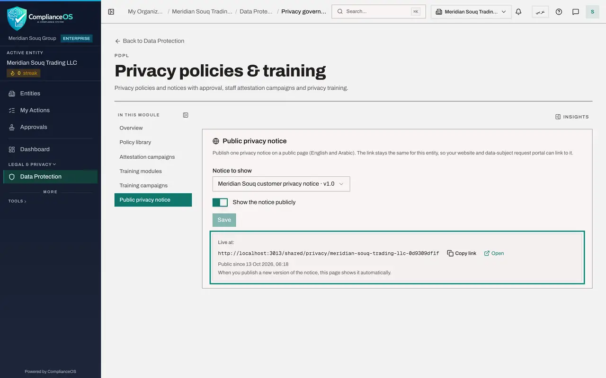Click the search input field
This screenshot has height=378, width=606.
click(379, 12)
